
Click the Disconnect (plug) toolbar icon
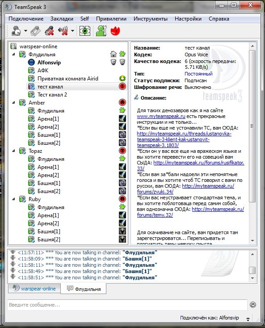(x=36, y=31)
